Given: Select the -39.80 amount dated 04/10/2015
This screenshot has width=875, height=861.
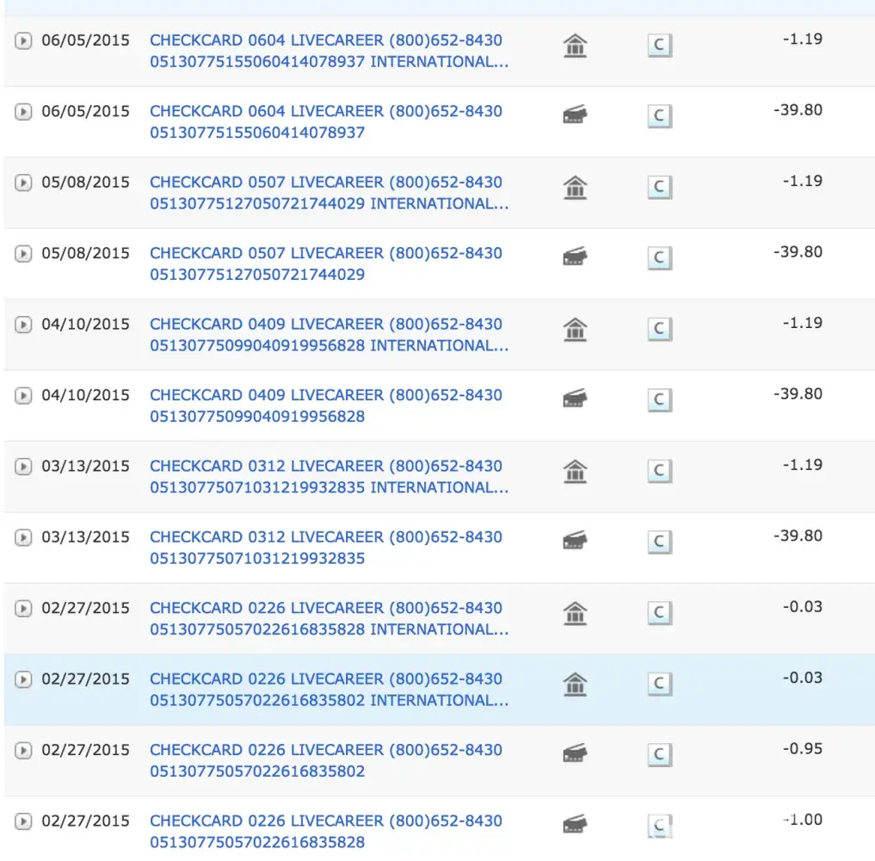Looking at the screenshot, I should [x=798, y=393].
